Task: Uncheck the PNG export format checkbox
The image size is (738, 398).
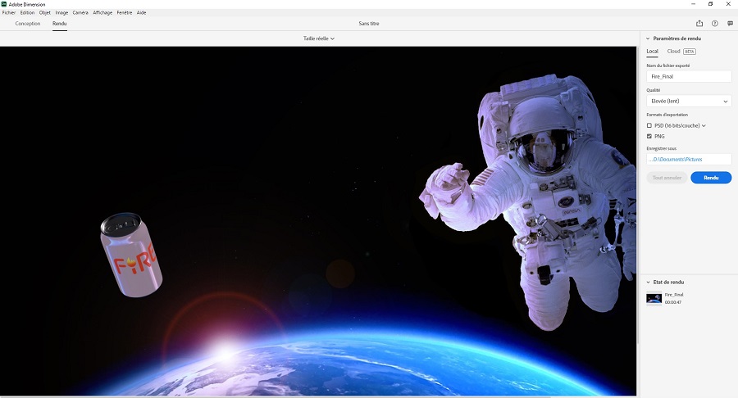Action: click(649, 136)
